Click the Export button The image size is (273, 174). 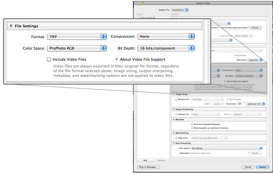coord(263,167)
